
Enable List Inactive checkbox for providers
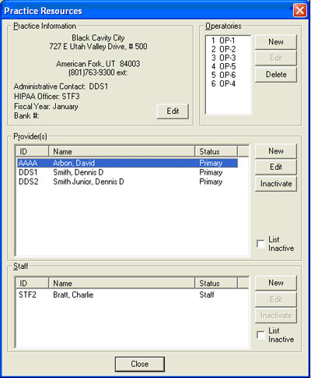[x=260, y=244]
